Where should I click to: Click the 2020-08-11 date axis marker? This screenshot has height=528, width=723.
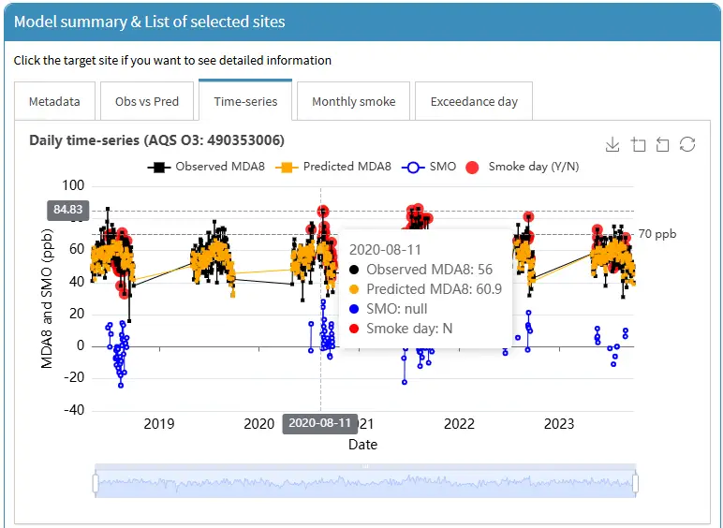point(320,423)
